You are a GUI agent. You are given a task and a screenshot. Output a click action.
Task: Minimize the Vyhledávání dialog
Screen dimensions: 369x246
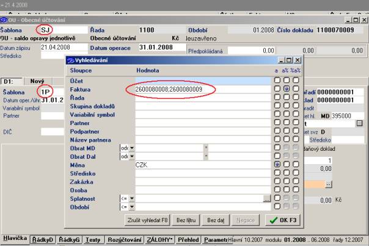coord(281,62)
